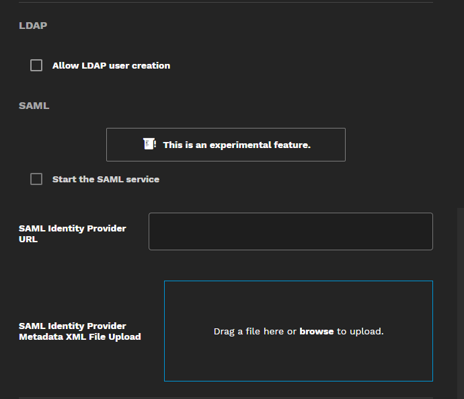
Task: Focus the SAML Identity Provider URL field
Action: (291, 231)
